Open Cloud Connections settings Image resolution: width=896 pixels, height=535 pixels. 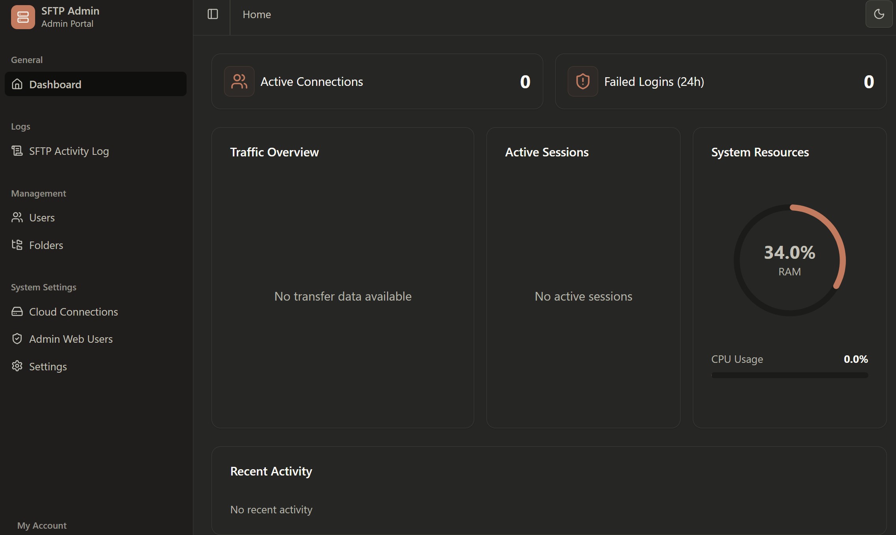(95, 312)
